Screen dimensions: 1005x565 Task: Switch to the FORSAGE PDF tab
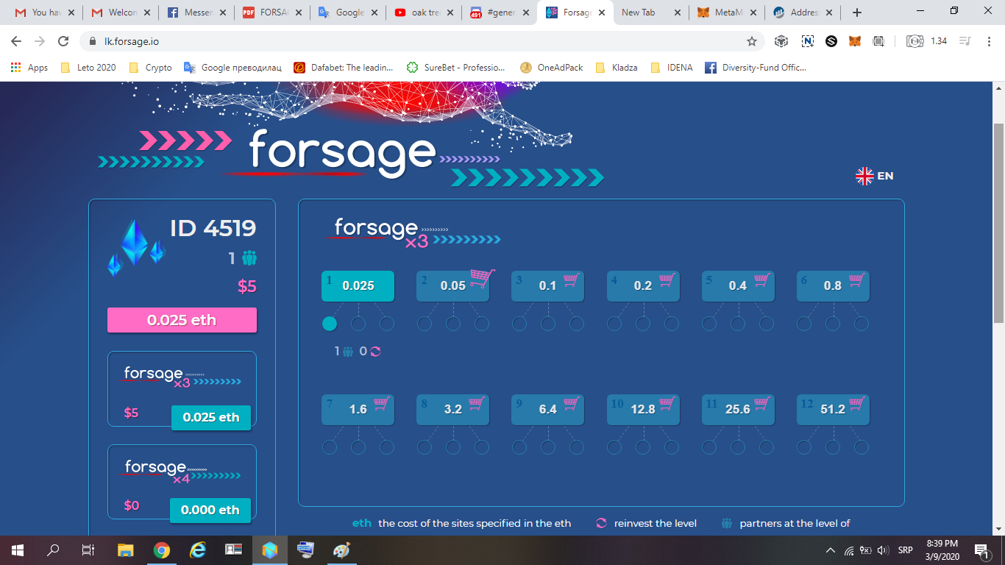[273, 13]
